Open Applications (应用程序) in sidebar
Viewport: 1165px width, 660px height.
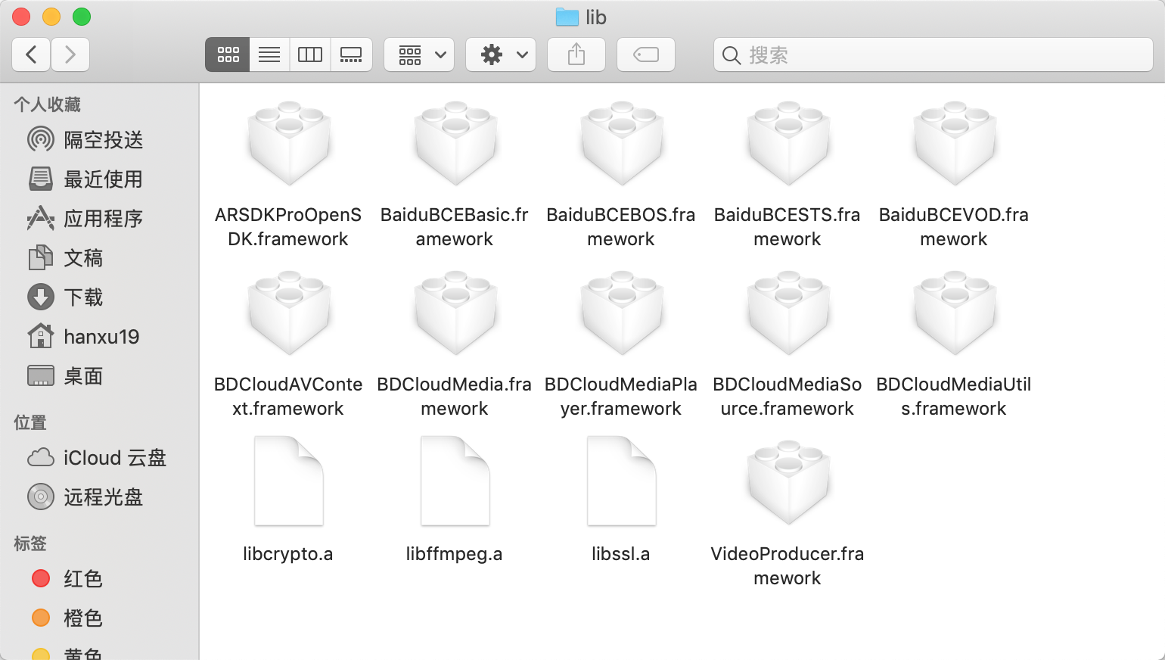point(98,219)
